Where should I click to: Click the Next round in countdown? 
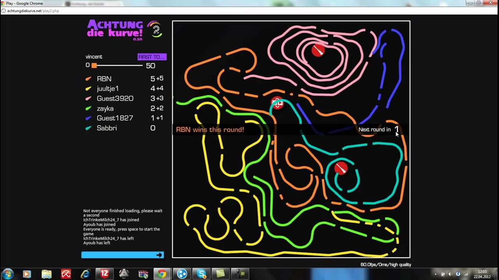coord(379,129)
